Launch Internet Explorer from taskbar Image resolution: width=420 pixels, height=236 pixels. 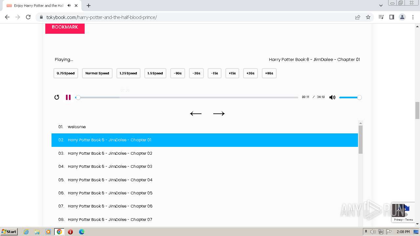[26, 232]
